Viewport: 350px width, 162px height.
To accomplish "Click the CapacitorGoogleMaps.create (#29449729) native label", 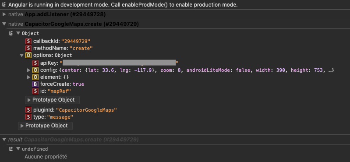I will (x=82, y=24).
